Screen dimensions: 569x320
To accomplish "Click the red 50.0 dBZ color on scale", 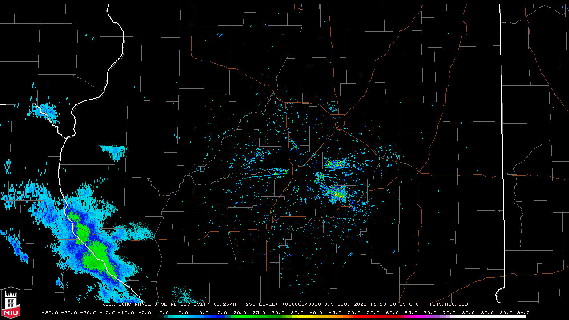I will 354,316.
